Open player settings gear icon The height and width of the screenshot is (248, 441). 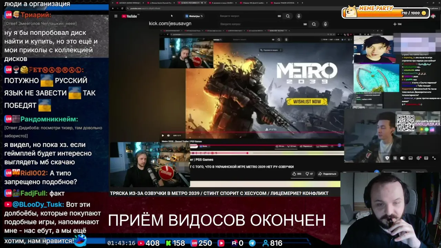(x=419, y=158)
